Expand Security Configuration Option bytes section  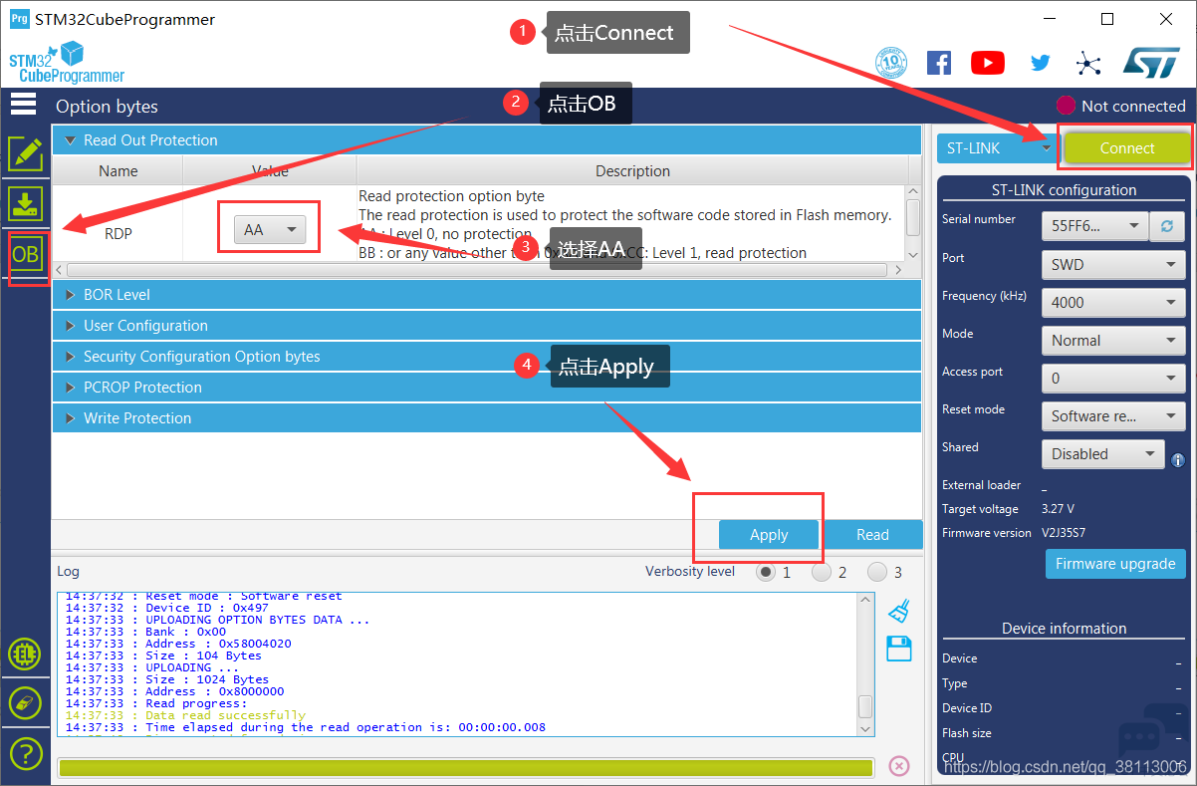click(x=488, y=357)
